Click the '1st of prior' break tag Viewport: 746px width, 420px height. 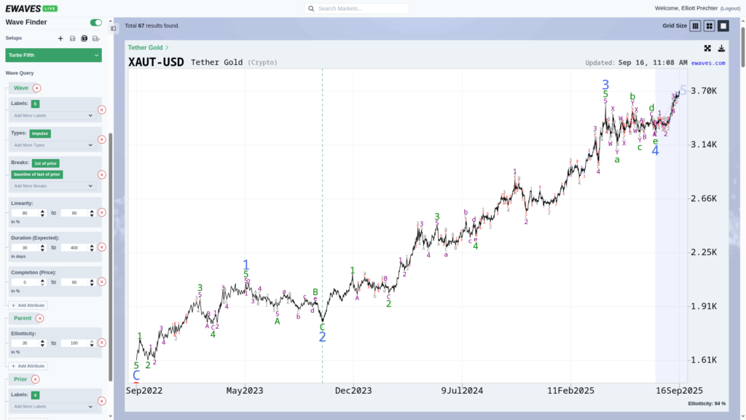(46, 163)
